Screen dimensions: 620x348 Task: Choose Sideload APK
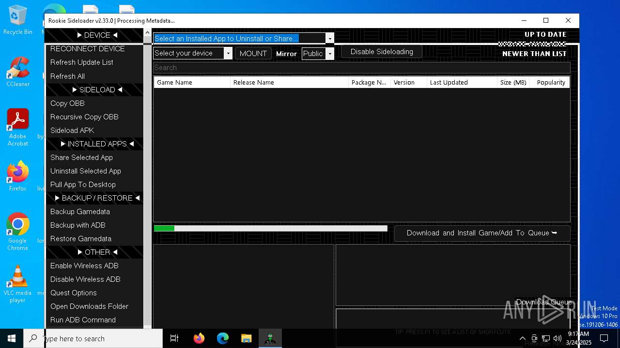point(94,130)
